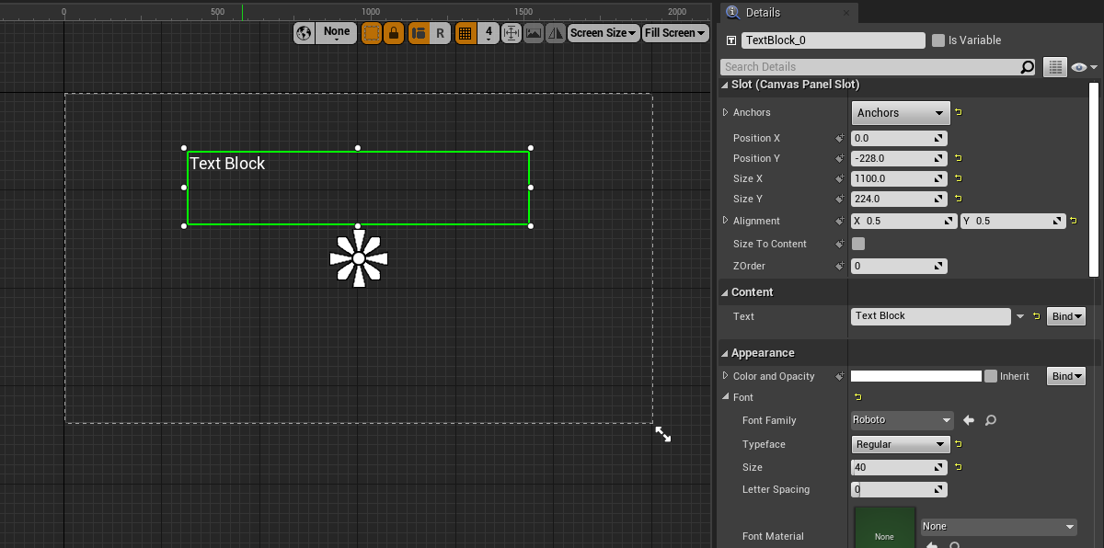1104x548 pixels.
Task: Click the TextBlock_0 widget name field
Action: [834, 40]
